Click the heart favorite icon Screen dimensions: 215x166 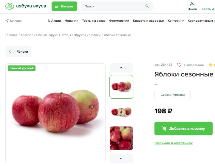(179, 65)
